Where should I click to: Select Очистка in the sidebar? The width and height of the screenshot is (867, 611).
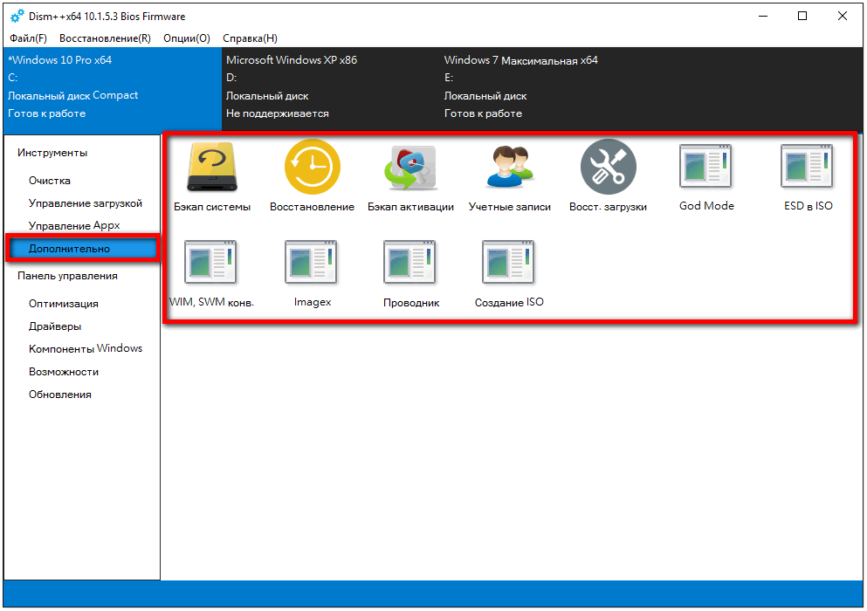point(50,181)
